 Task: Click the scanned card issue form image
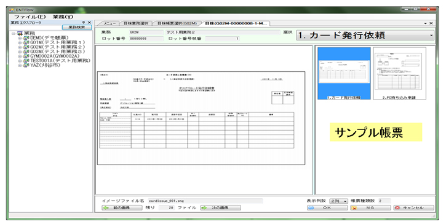click(x=201, y=118)
